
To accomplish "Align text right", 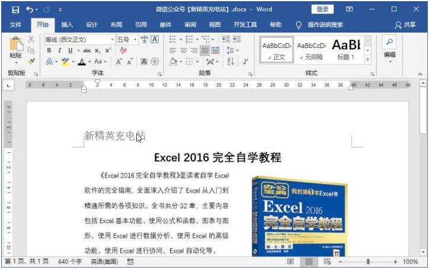I will pyautogui.click(x=194, y=50).
